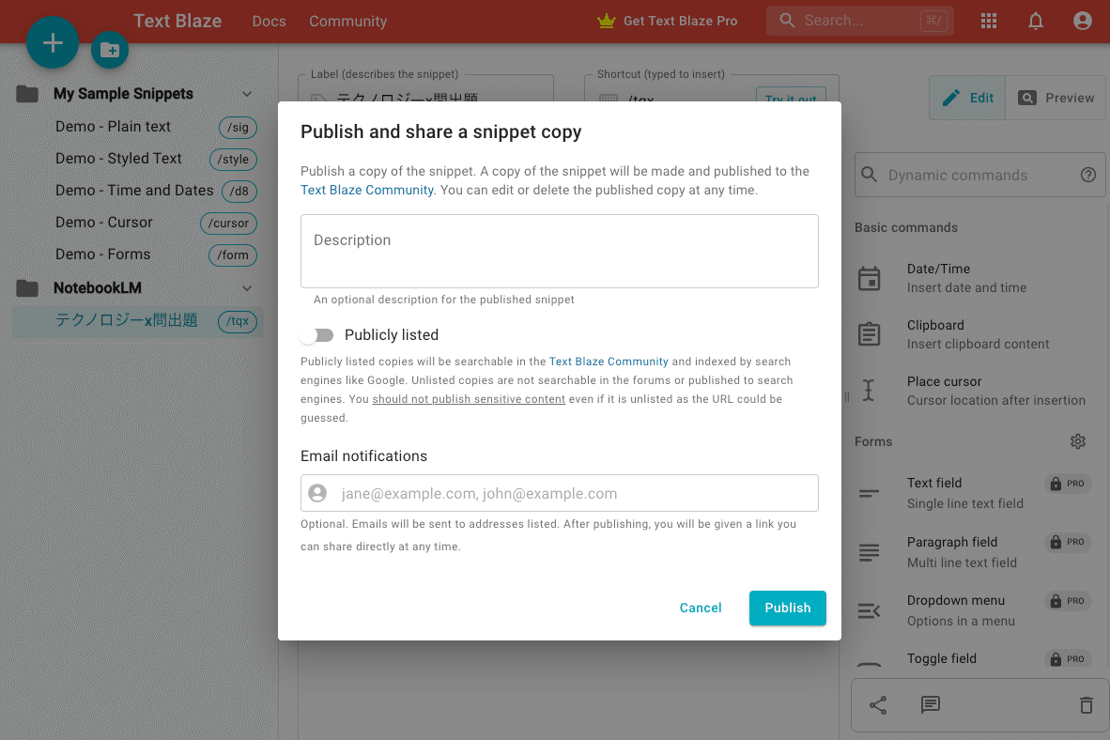Switch to the Preview tab
This screenshot has width=1110, height=740.
click(1056, 98)
